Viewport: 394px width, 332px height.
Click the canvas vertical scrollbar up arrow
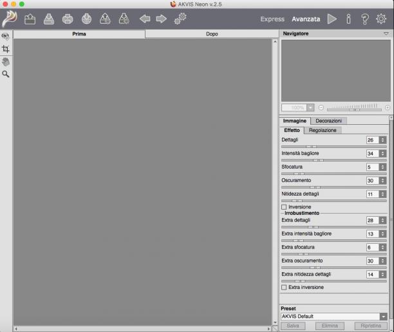275,41
